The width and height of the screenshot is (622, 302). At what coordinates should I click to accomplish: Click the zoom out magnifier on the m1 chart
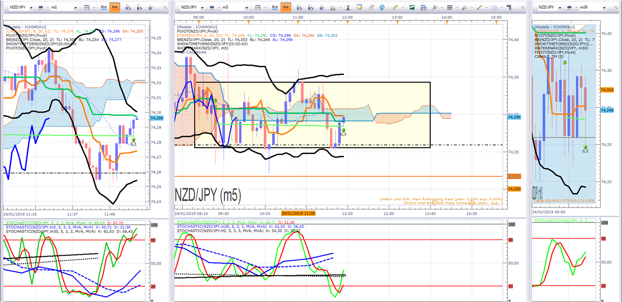[x=140, y=7]
